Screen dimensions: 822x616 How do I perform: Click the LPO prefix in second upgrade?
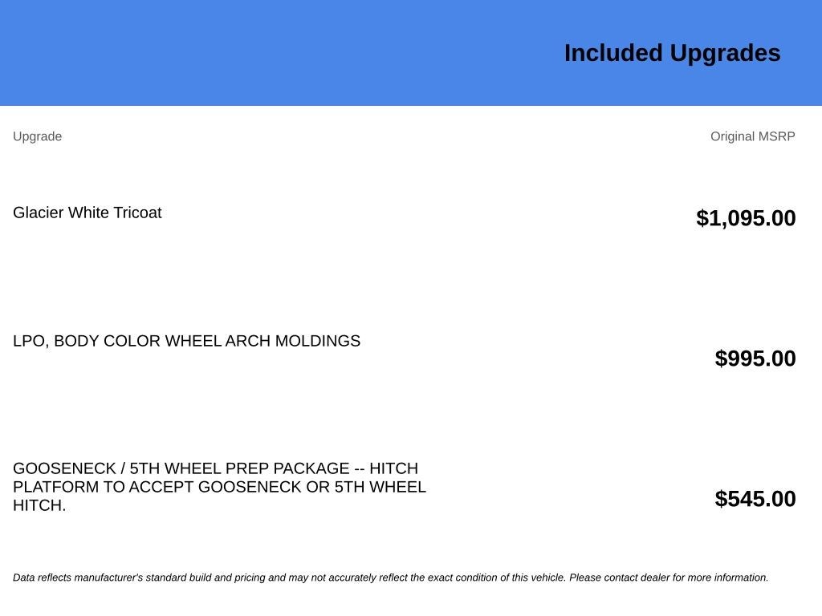click(31, 342)
